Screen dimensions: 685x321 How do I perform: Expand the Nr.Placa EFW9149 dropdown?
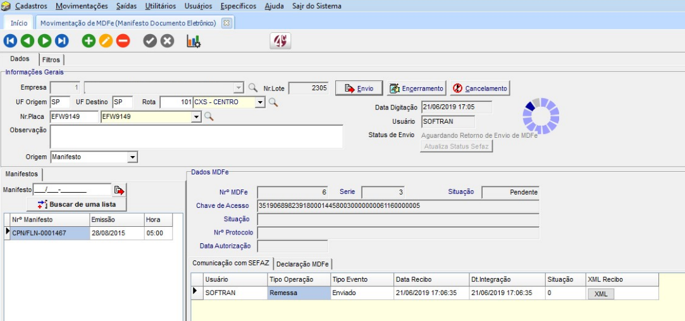tap(195, 116)
